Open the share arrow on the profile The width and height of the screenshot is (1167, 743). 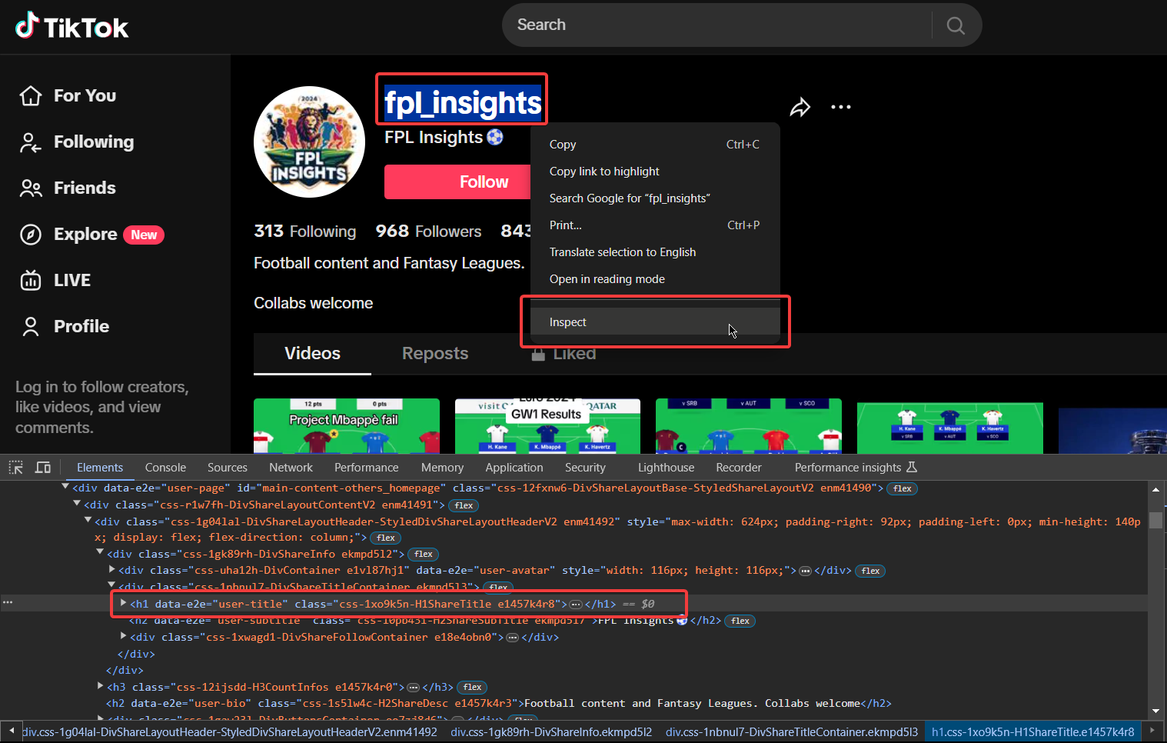(800, 108)
